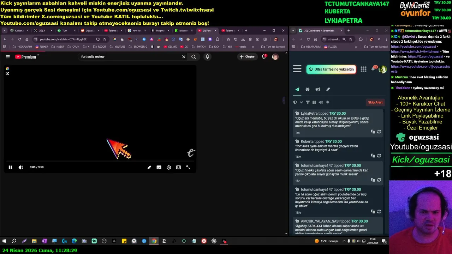The width and height of the screenshot is (452, 254).
Task: Click Ultra tarifesine yükseltin button
Action: pos(331,69)
